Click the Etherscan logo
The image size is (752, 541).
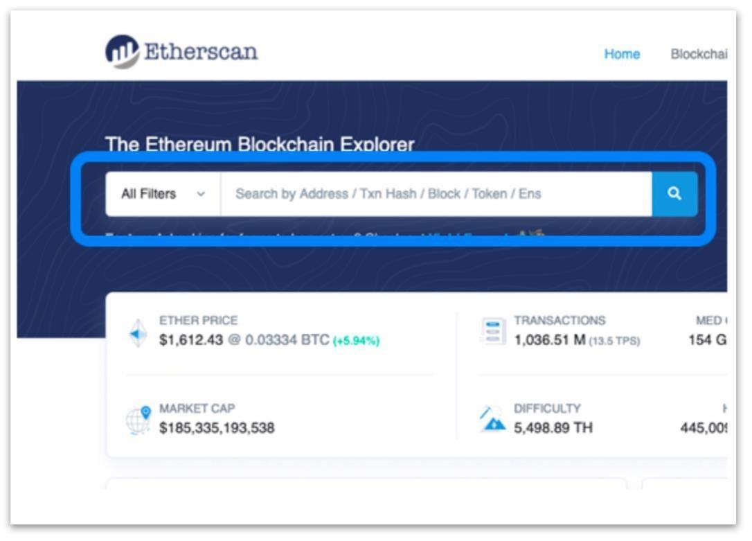181,51
